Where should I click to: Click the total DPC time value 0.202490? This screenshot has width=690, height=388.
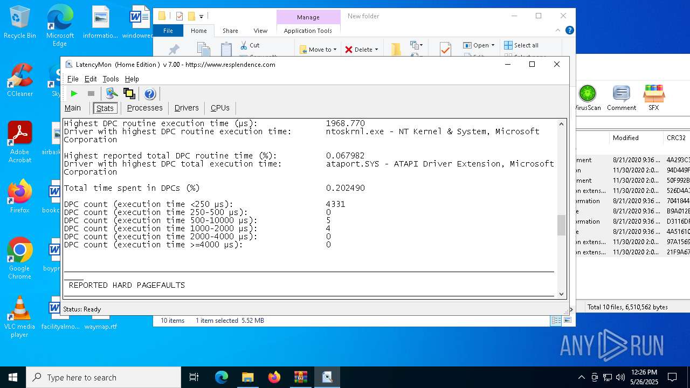[345, 188]
